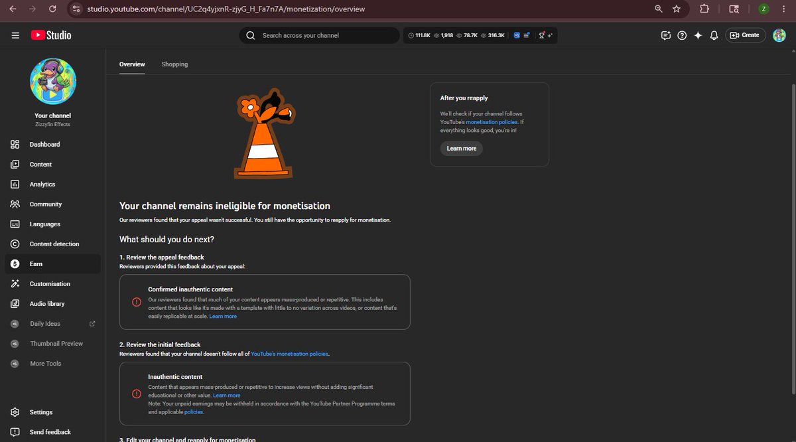This screenshot has width=796, height=442.
Task: Click Learn more under Inauthentic content
Action: (227, 396)
